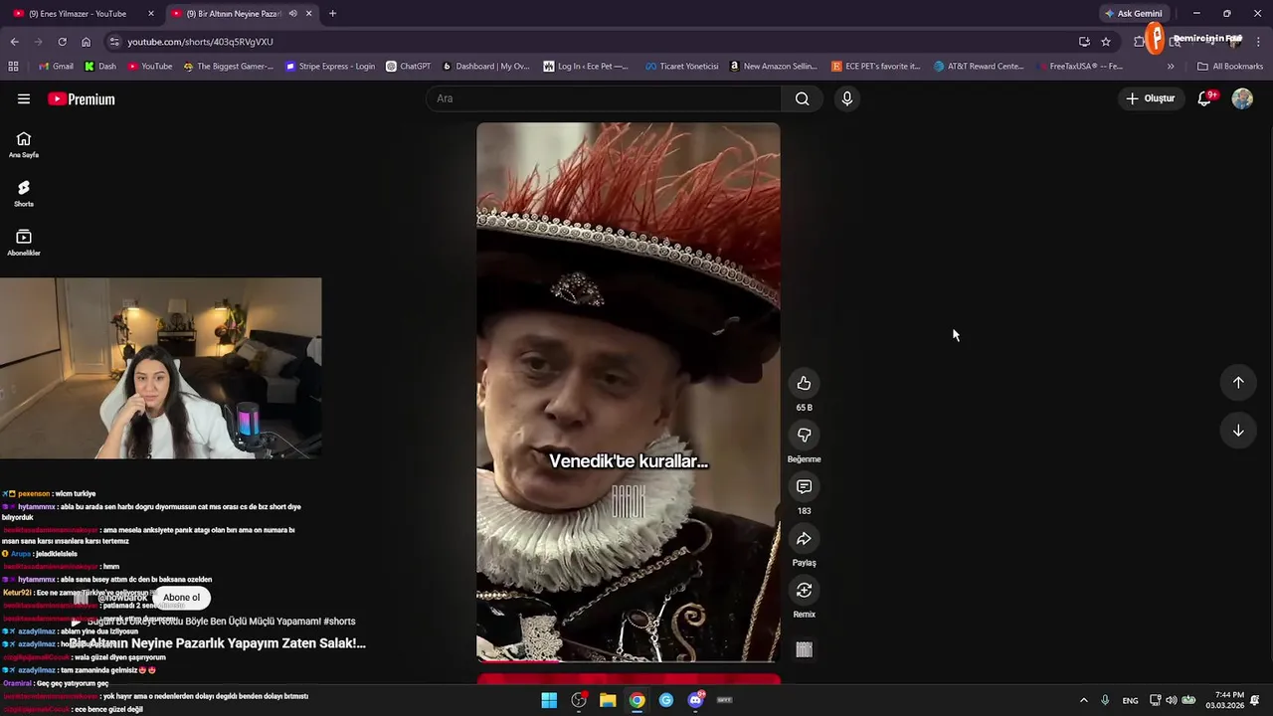
Task: Open the ENG language switcher
Action: coord(1130,700)
